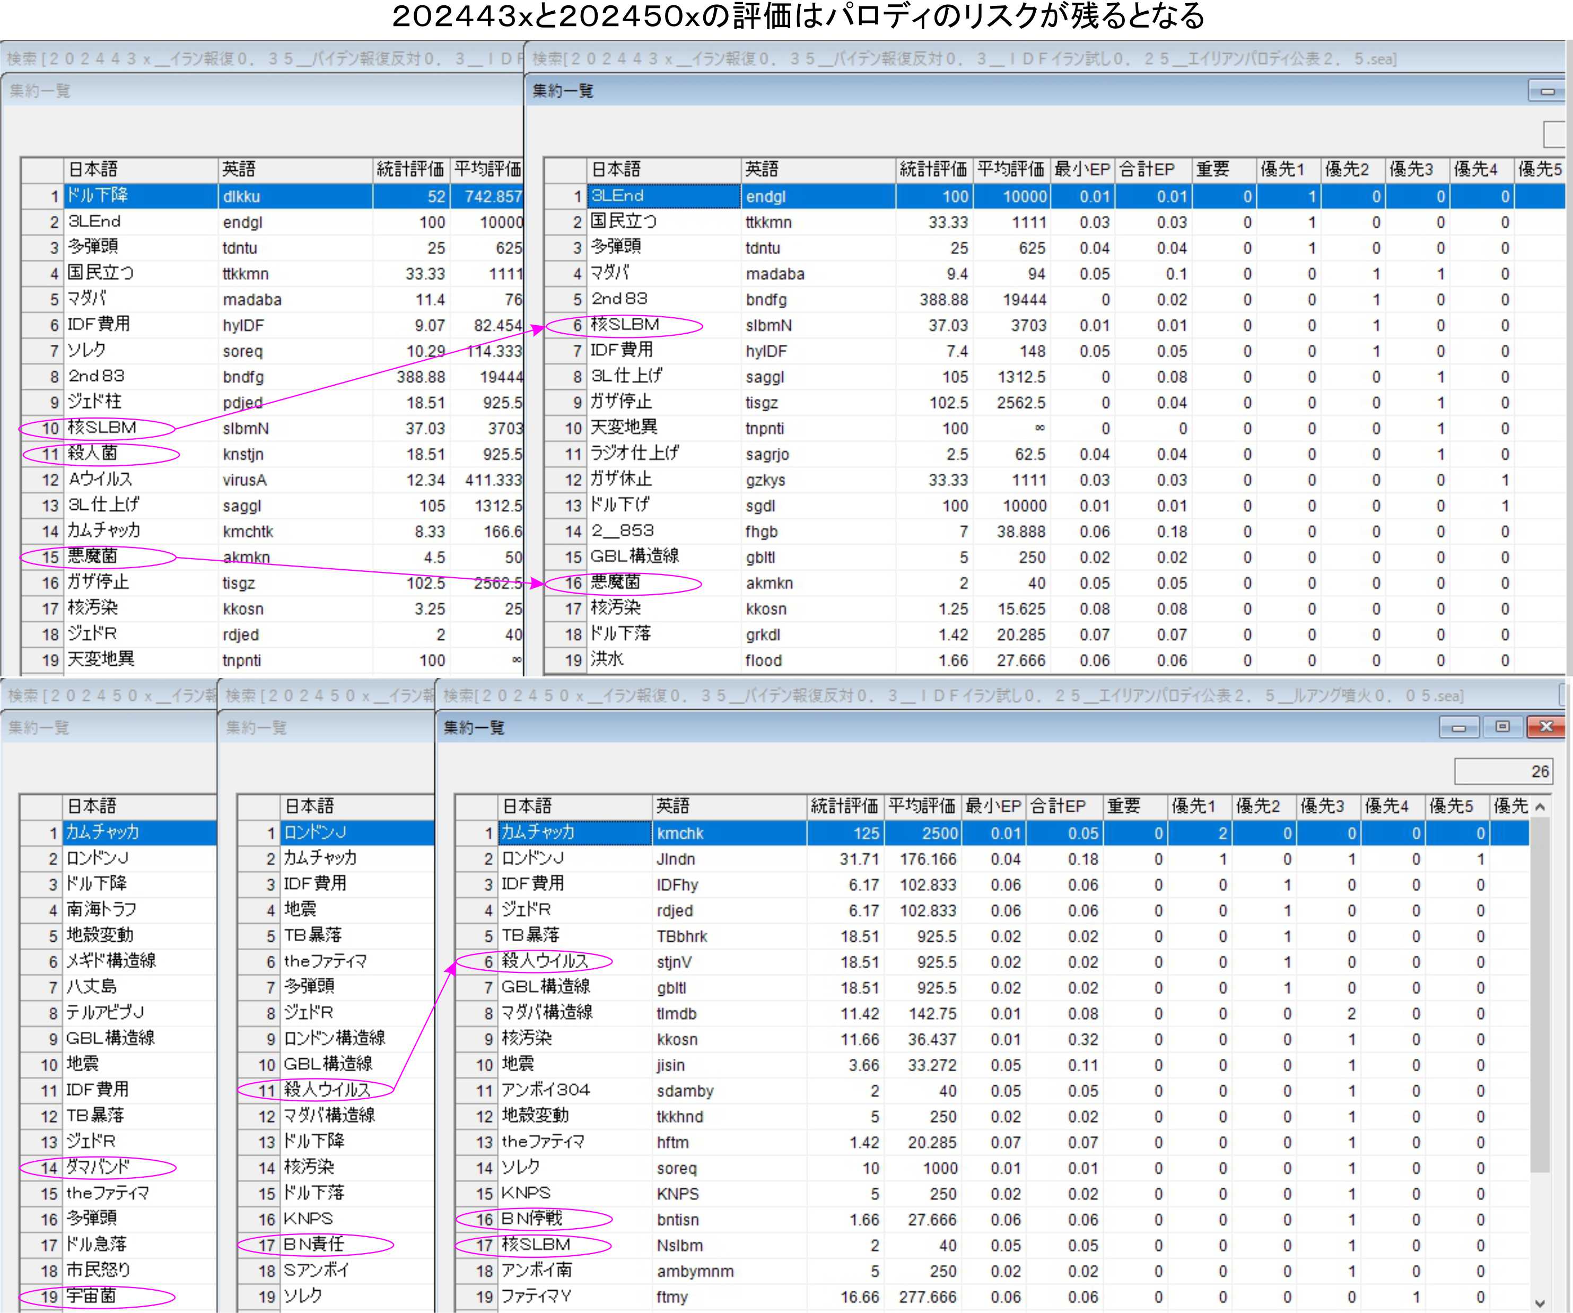
Task: Click the code ambymnm
Action: pos(695,1271)
